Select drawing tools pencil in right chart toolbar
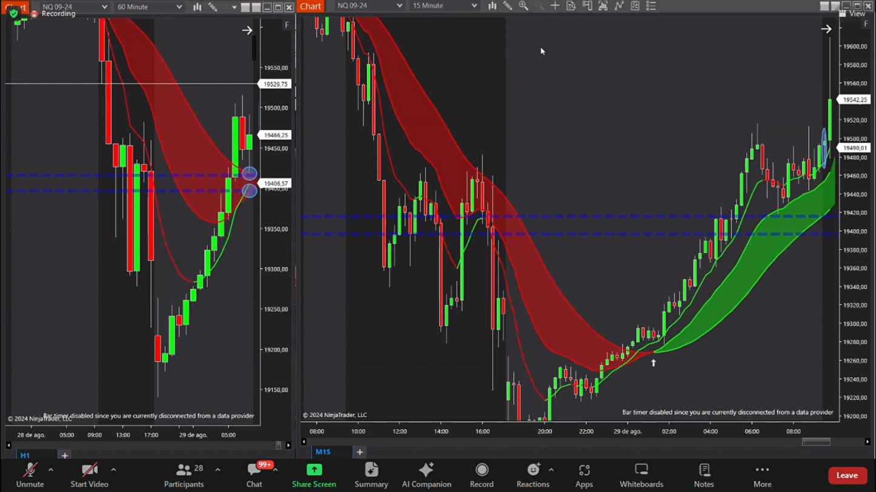This screenshot has height=492, width=876. pyautogui.click(x=508, y=6)
